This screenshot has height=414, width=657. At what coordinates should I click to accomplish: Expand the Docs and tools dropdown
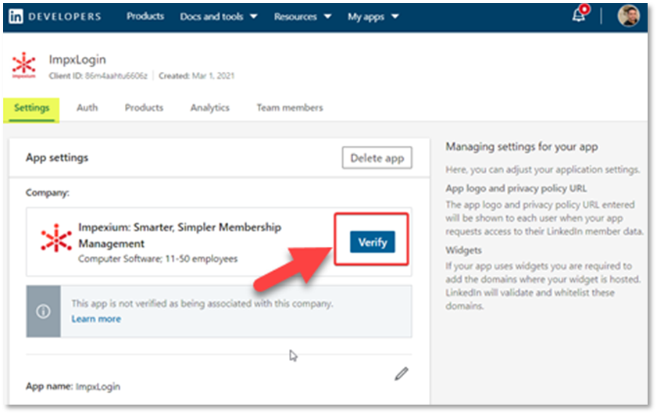click(x=219, y=16)
